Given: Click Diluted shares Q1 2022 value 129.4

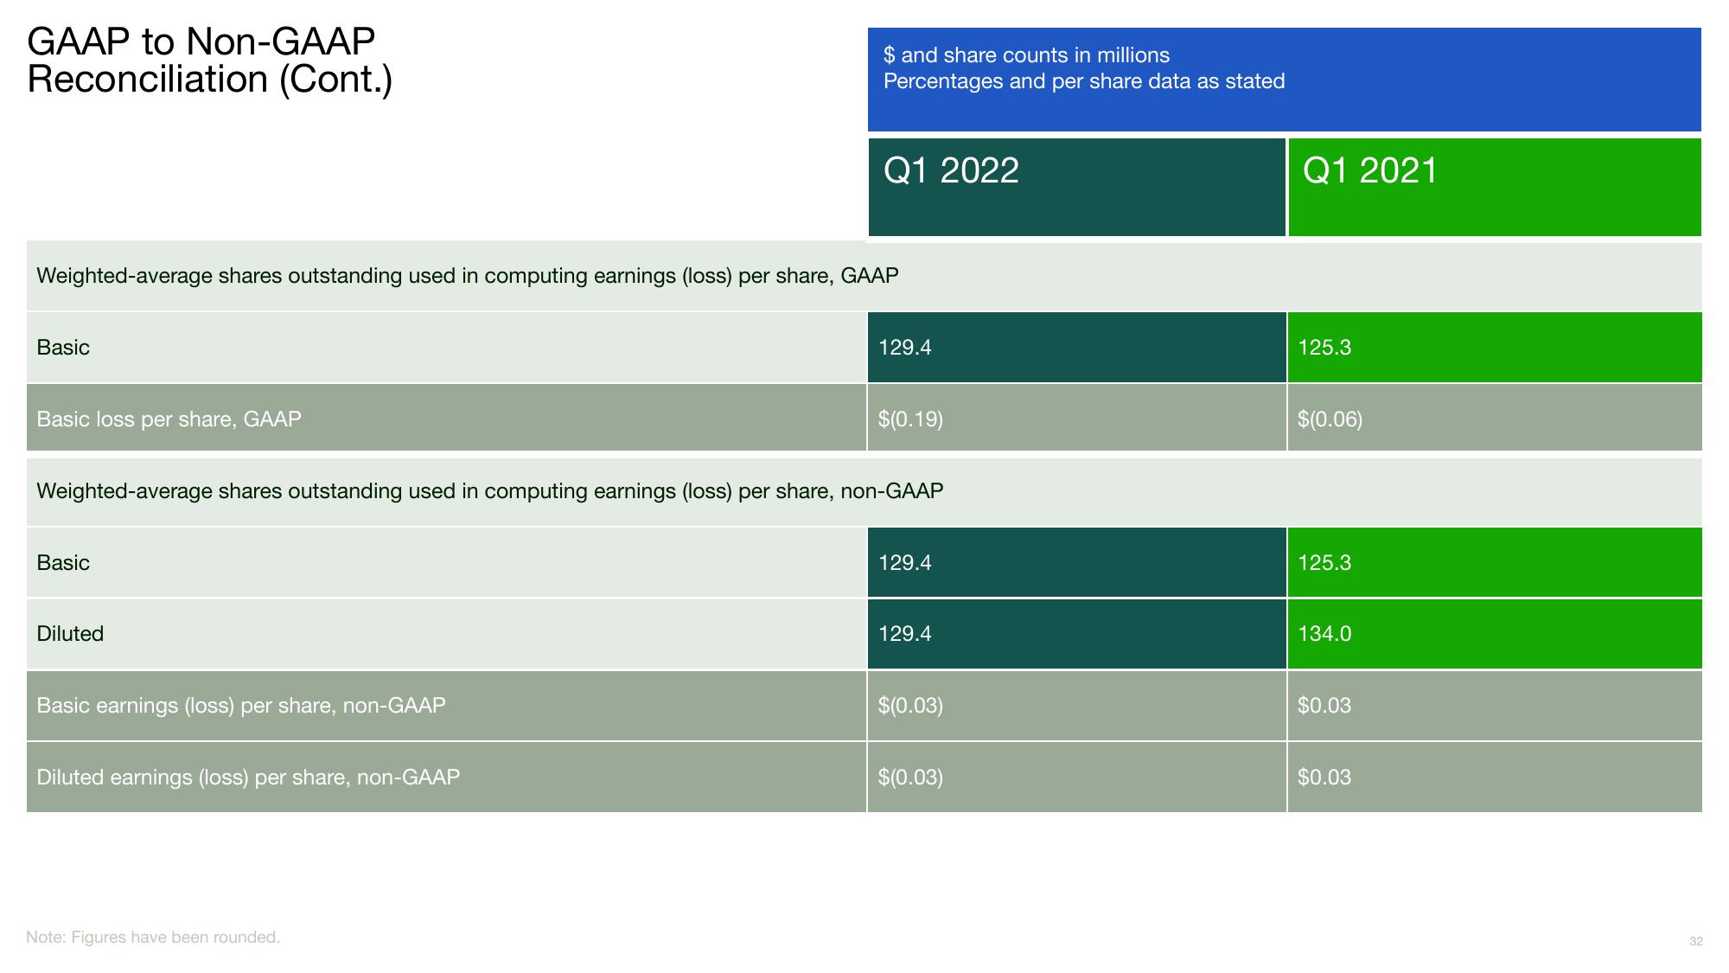Looking at the screenshot, I should [904, 634].
